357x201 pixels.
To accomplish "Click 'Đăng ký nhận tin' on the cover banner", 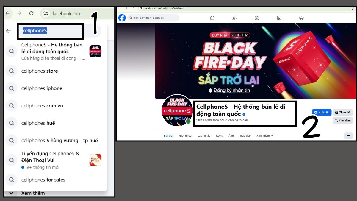I will tap(229, 91).
